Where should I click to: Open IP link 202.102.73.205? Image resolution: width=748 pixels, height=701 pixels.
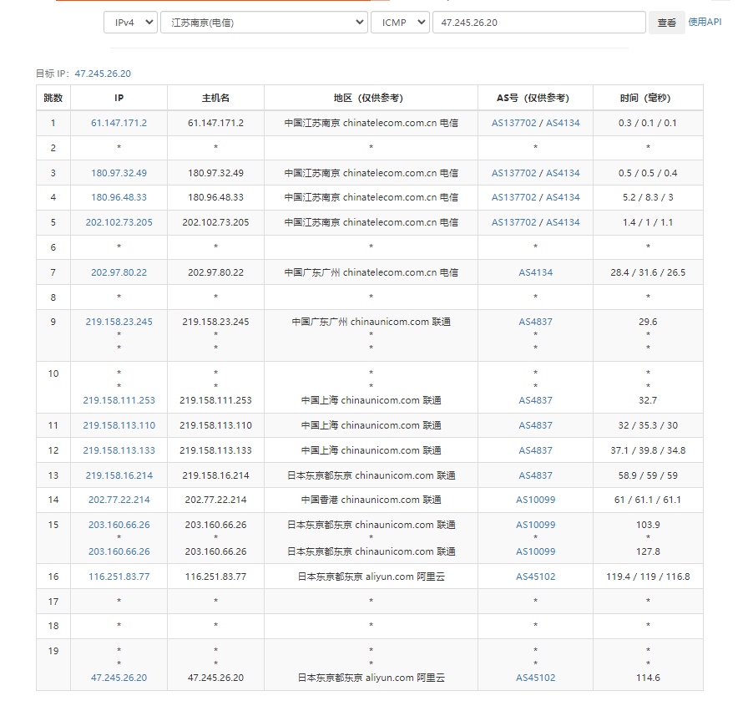coord(119,222)
